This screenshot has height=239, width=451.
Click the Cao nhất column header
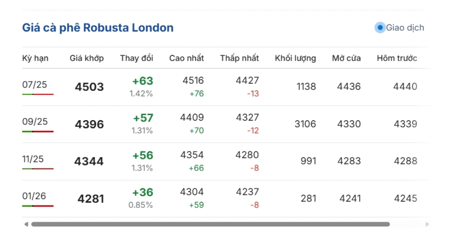click(x=186, y=58)
